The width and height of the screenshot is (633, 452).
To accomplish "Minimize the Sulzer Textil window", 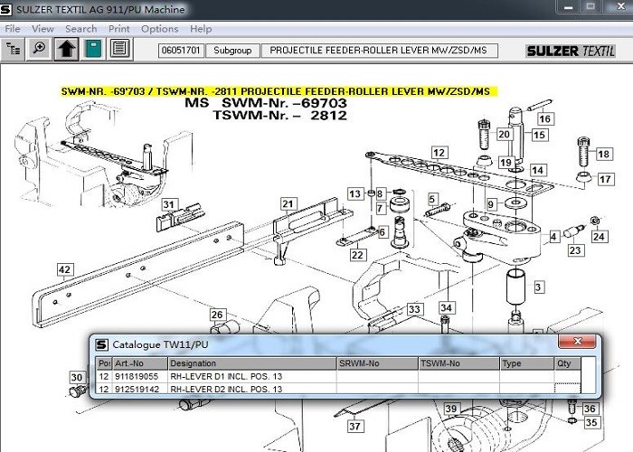I will [569, 7].
